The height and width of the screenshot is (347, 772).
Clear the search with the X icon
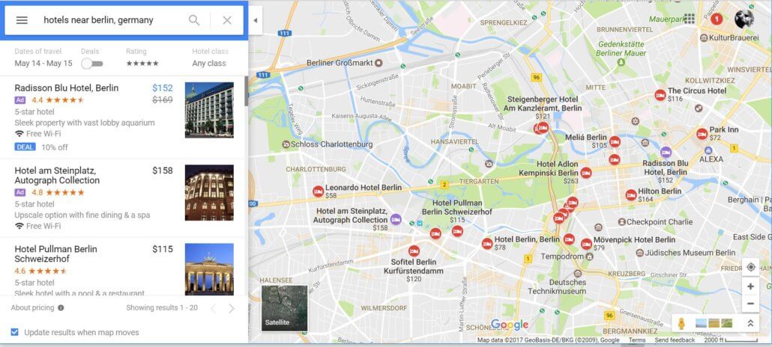[227, 20]
